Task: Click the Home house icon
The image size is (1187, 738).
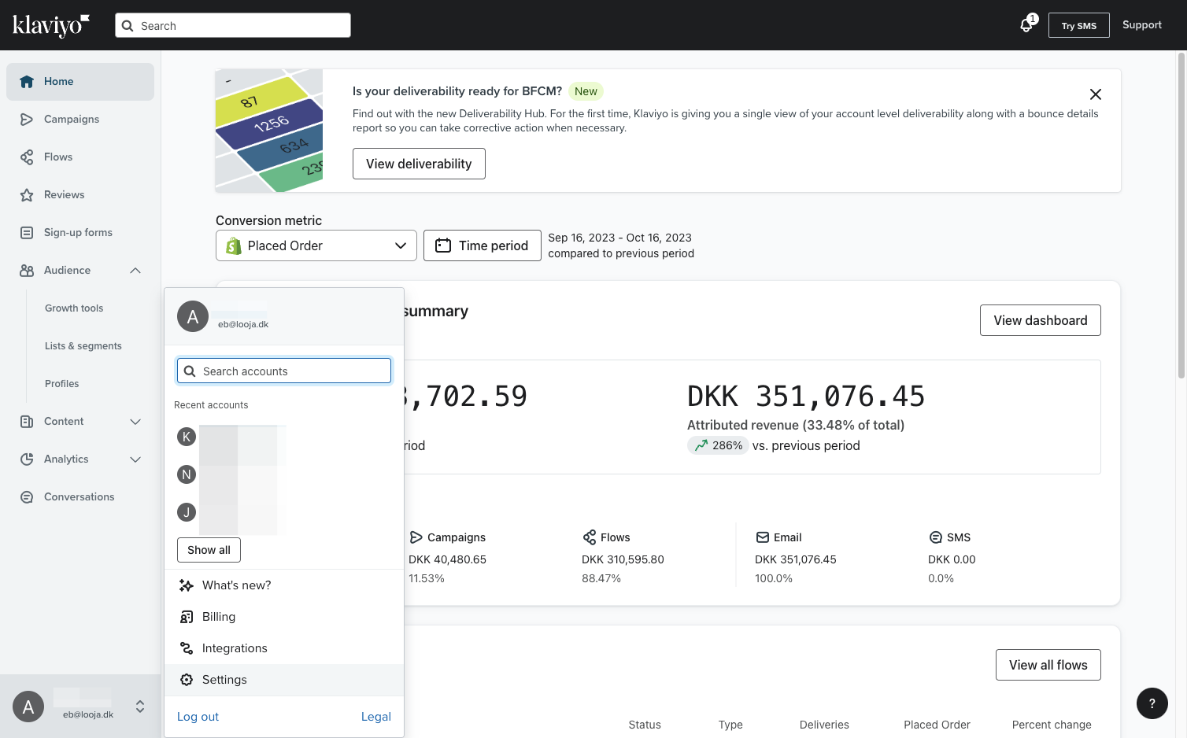Action: (x=27, y=82)
